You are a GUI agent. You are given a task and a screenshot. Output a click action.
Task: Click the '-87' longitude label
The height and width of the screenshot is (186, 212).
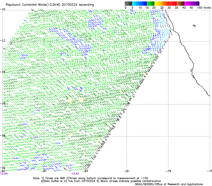44,171
